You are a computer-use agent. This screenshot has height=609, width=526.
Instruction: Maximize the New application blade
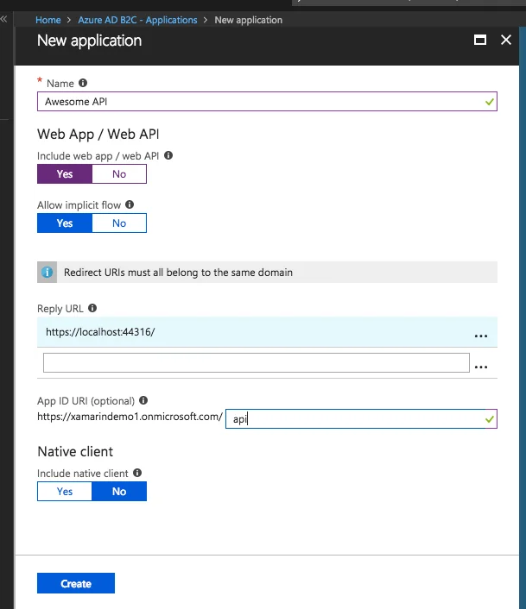[x=480, y=40]
